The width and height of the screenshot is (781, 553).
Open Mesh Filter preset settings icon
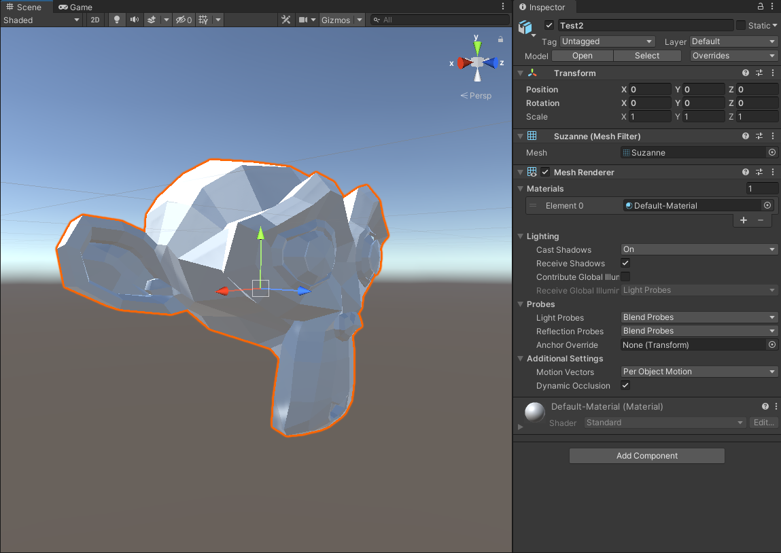759,136
